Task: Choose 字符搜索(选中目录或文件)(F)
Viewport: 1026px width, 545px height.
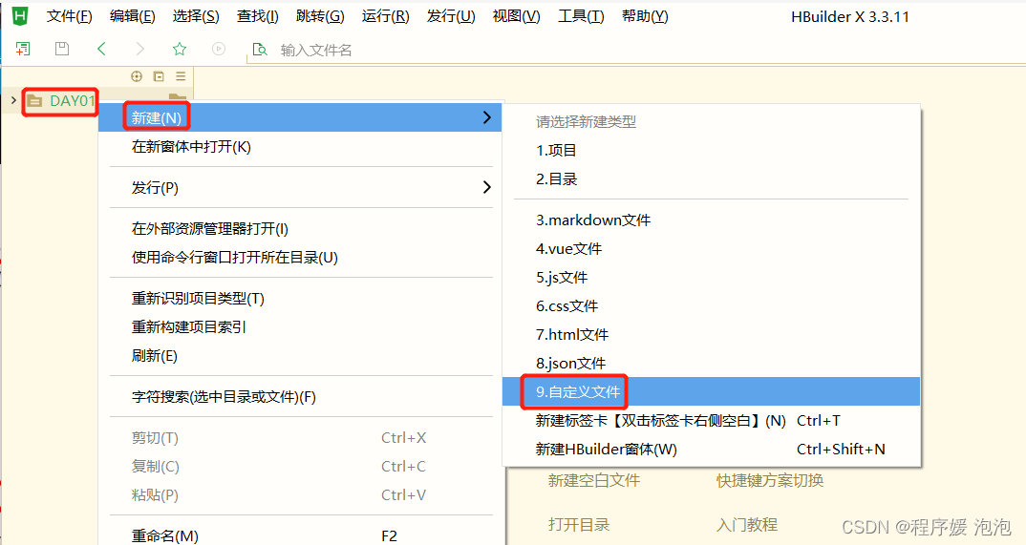Action: [x=300, y=397]
